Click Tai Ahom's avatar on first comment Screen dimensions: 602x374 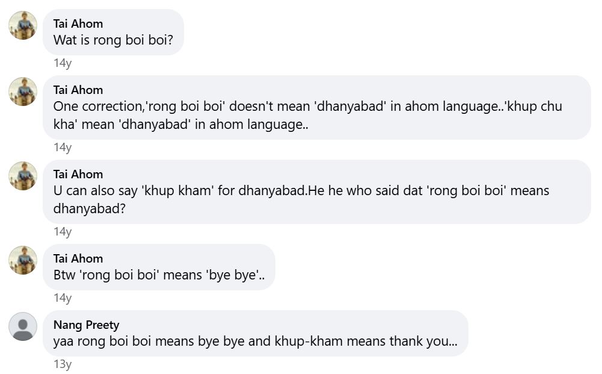[x=23, y=25]
